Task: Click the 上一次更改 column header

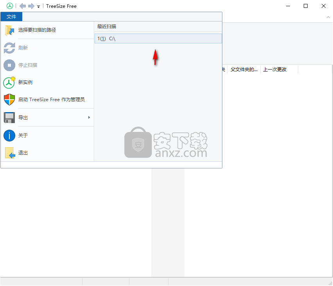Action: (x=279, y=70)
